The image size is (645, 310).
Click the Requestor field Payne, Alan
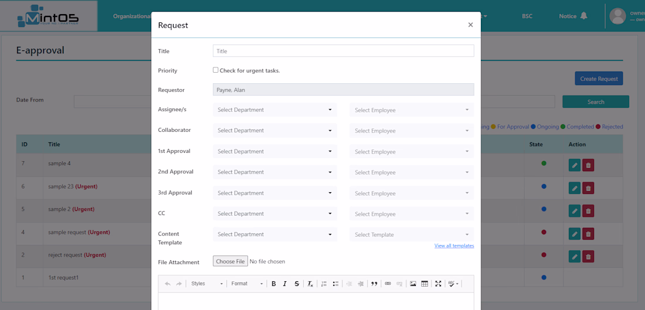click(344, 90)
